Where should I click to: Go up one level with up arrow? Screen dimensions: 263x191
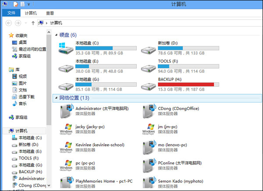coord(33,23)
